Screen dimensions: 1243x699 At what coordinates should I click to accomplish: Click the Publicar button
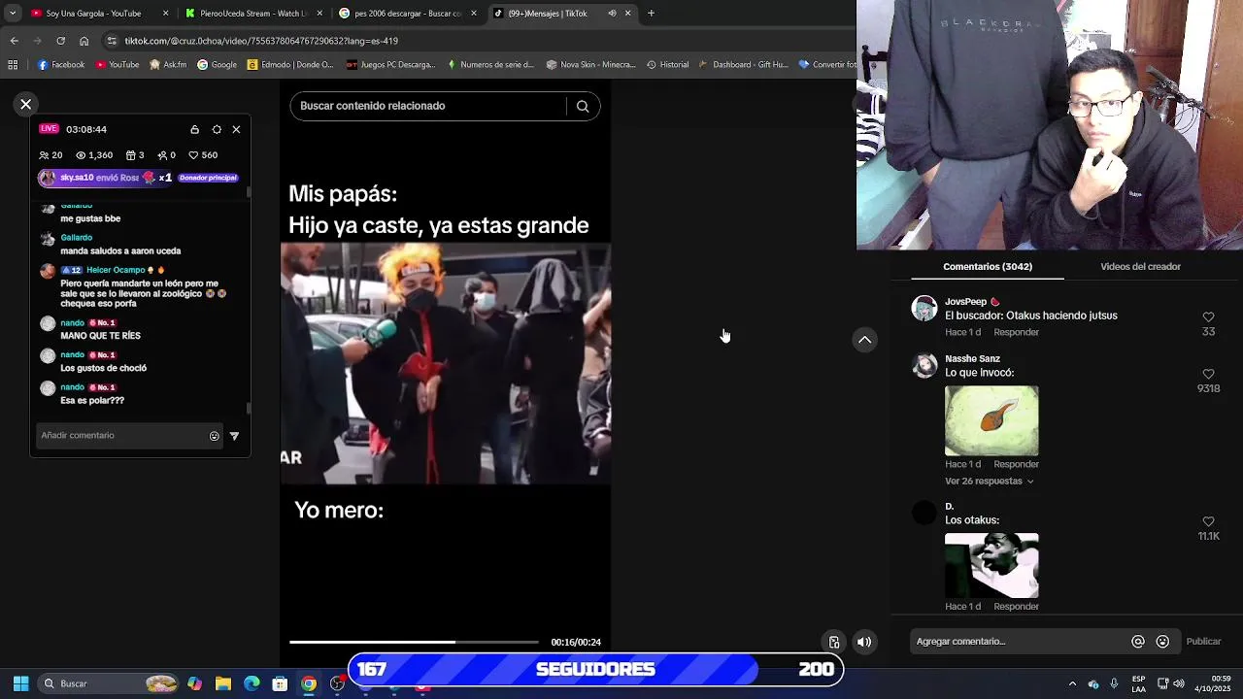click(1203, 642)
